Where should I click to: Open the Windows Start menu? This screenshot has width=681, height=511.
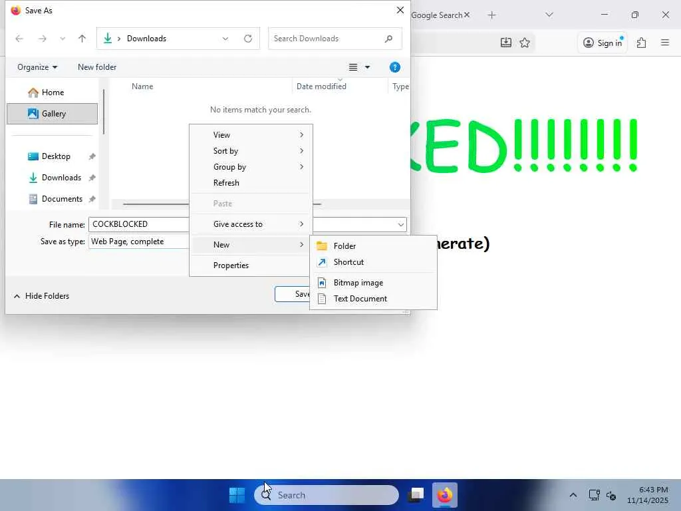237,495
